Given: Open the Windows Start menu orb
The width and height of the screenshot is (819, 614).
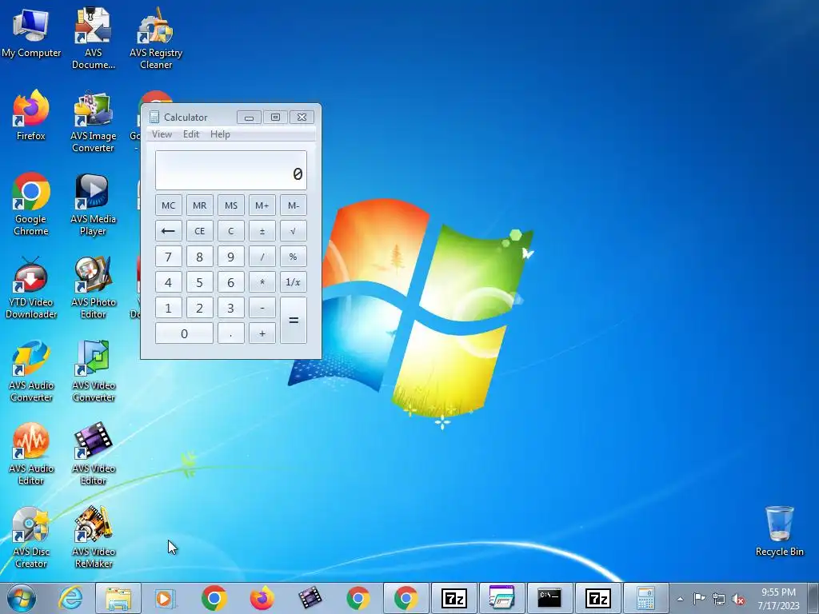Looking at the screenshot, I should click(22, 598).
